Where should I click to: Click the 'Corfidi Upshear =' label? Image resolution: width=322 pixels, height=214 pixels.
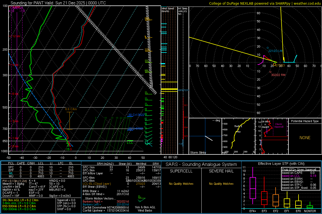point(94,210)
